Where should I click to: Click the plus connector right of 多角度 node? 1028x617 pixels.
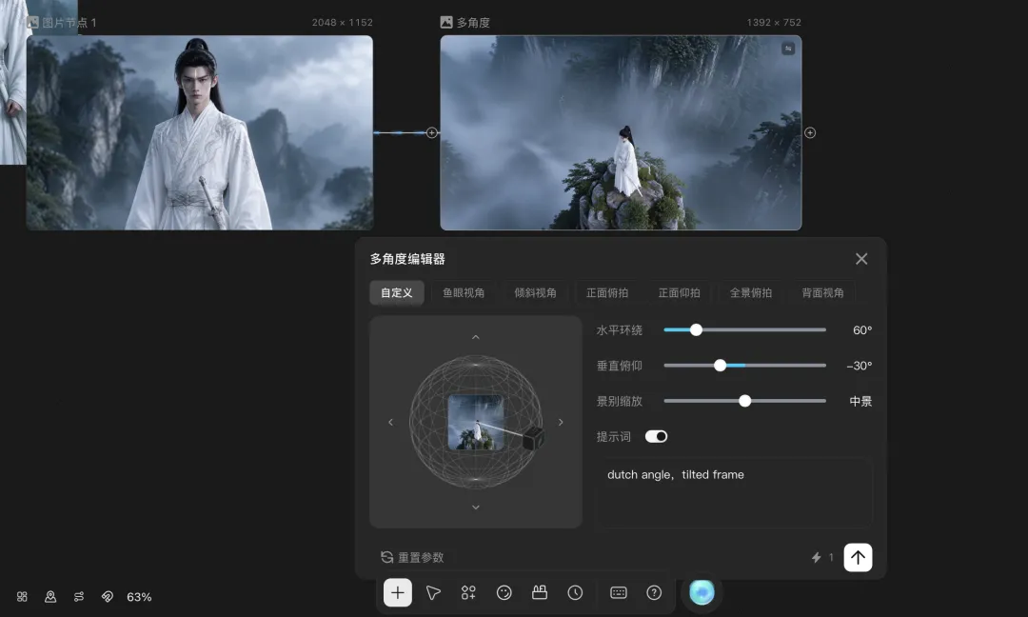point(810,133)
